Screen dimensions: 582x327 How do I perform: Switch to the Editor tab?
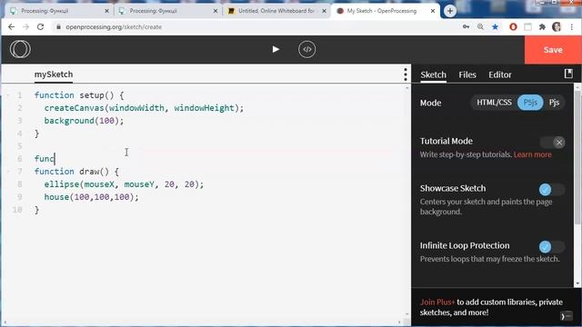[500, 74]
